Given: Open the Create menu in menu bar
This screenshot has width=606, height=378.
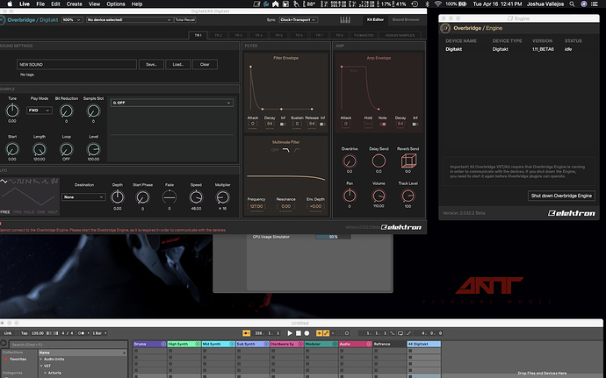Looking at the screenshot, I should [74, 4].
